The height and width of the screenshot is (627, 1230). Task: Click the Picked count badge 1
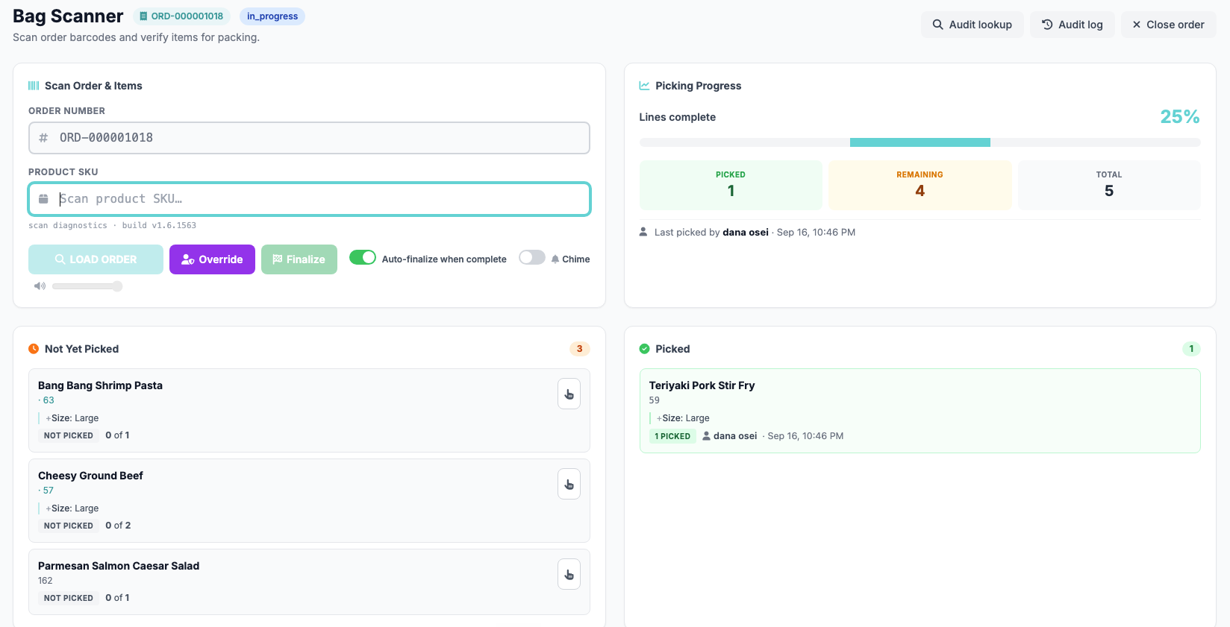pos(1191,349)
